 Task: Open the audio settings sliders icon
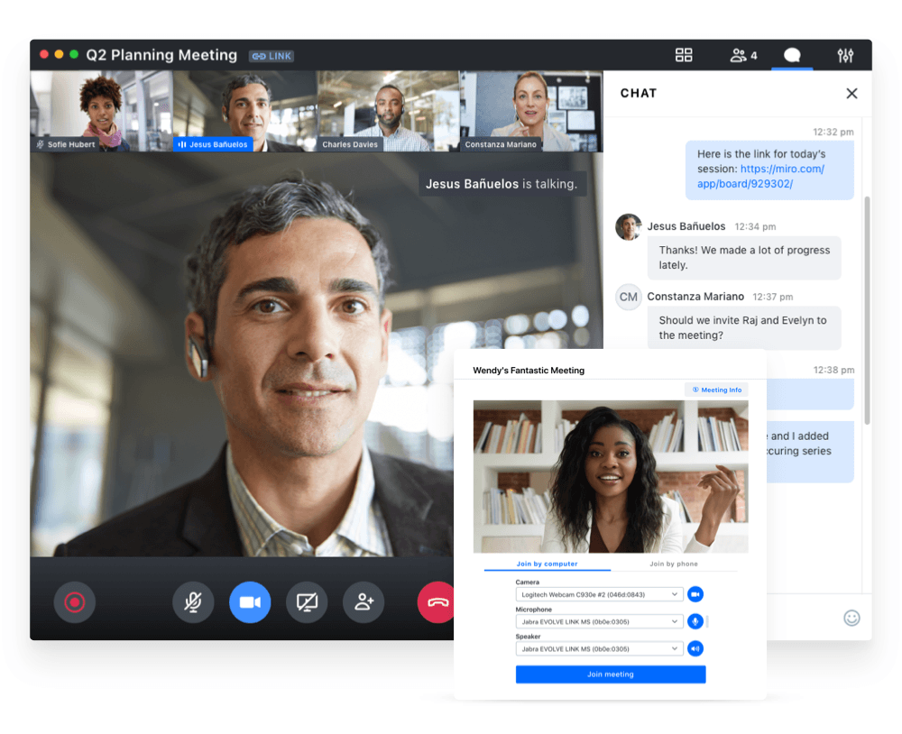[845, 56]
